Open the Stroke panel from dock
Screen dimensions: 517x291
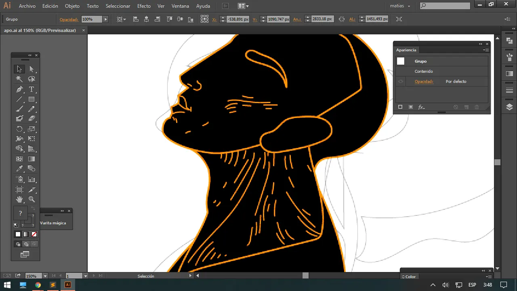(509, 90)
